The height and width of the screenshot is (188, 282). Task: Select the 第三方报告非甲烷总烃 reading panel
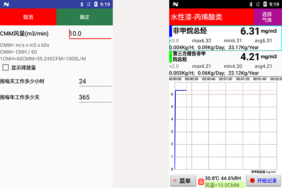point(225,63)
